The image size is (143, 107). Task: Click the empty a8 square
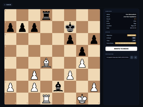pyautogui.click(x=10, y=15)
